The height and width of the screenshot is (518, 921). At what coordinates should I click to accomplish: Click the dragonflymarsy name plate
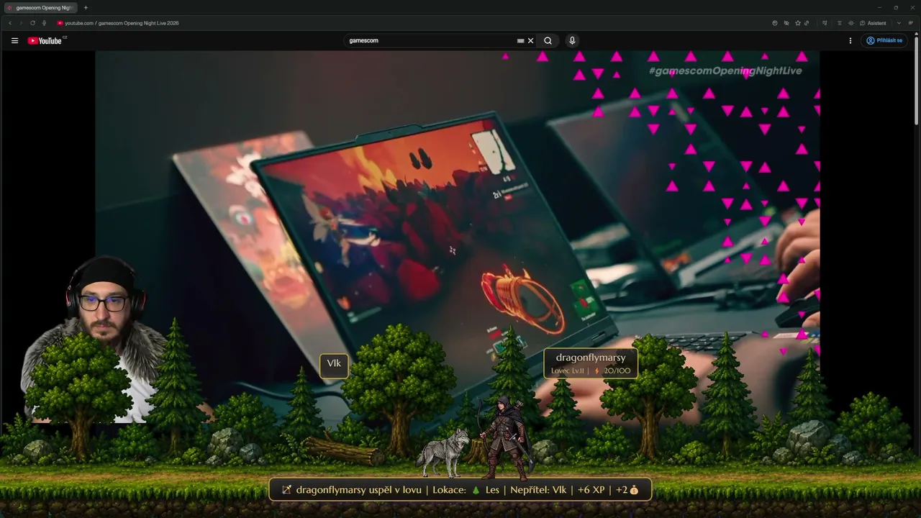click(591, 363)
